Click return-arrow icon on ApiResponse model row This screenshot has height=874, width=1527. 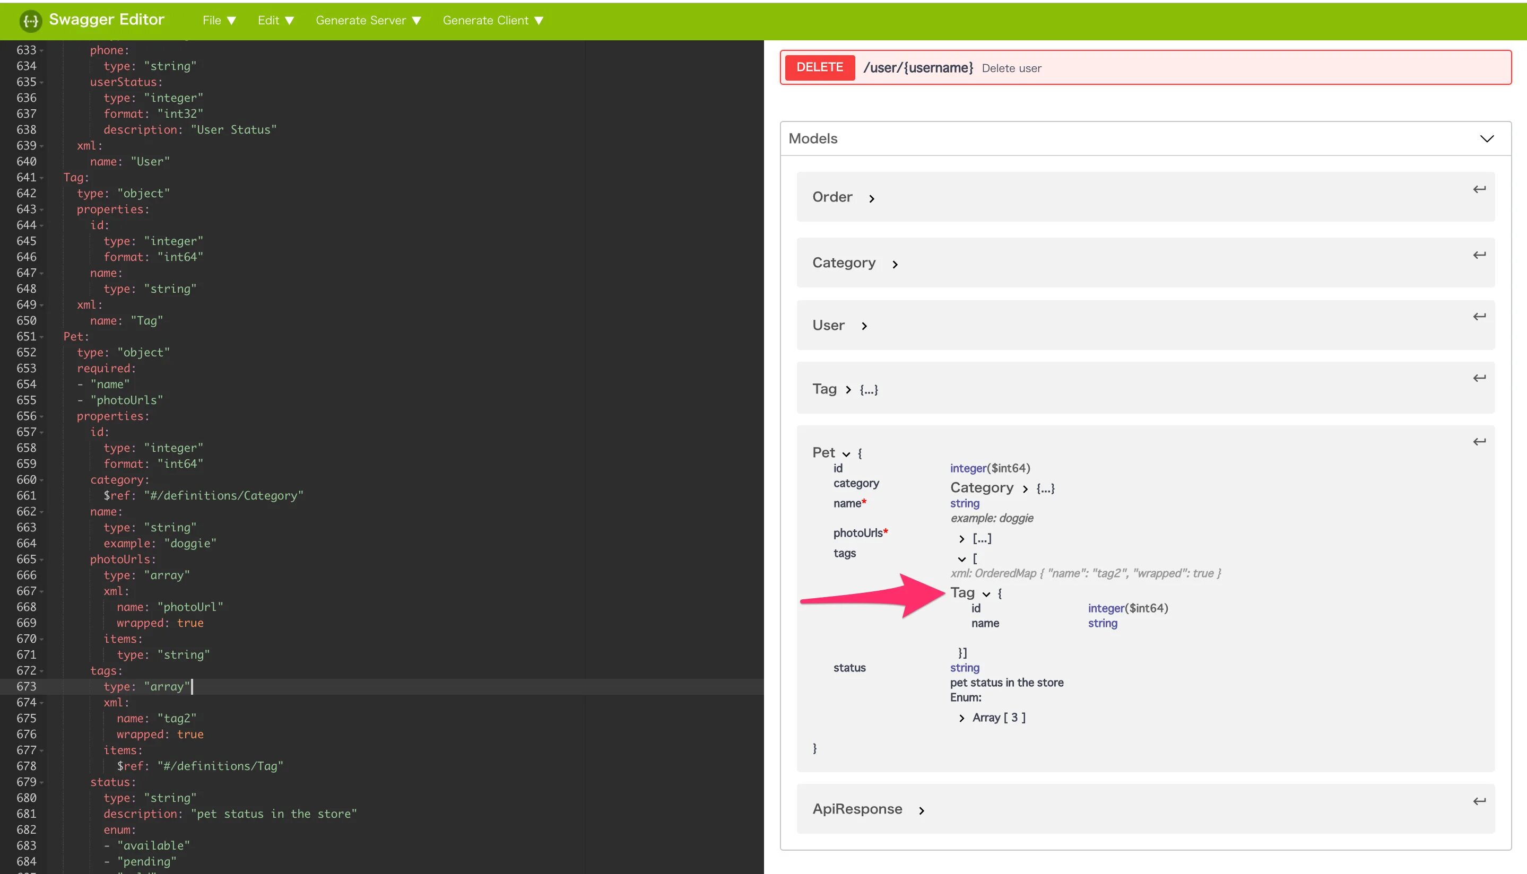coord(1479,801)
